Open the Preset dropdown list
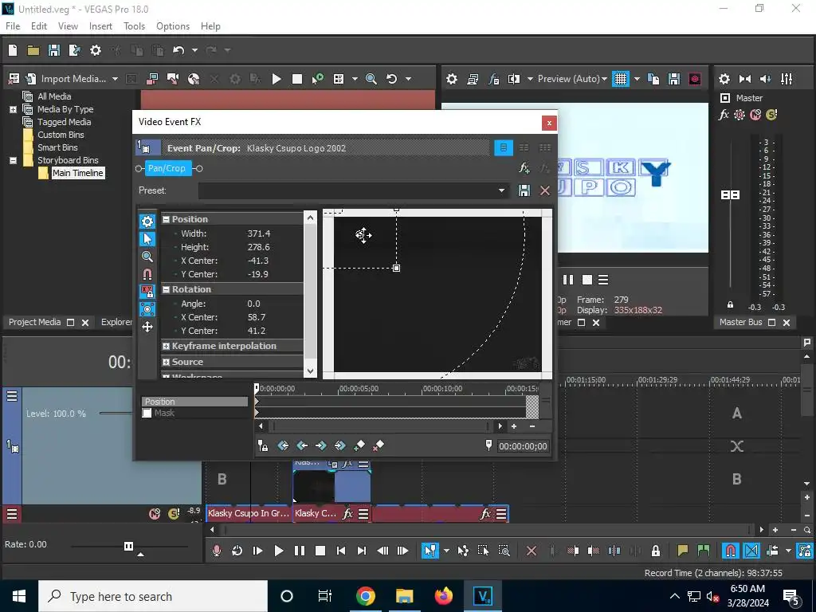The image size is (816, 612). 501,190
